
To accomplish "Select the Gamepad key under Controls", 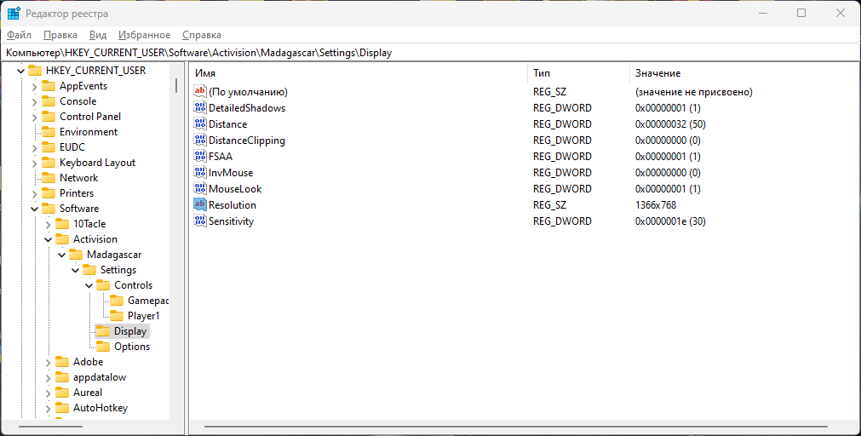I will point(147,301).
